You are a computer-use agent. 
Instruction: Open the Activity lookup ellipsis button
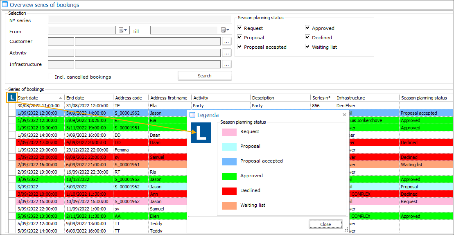coord(227,53)
